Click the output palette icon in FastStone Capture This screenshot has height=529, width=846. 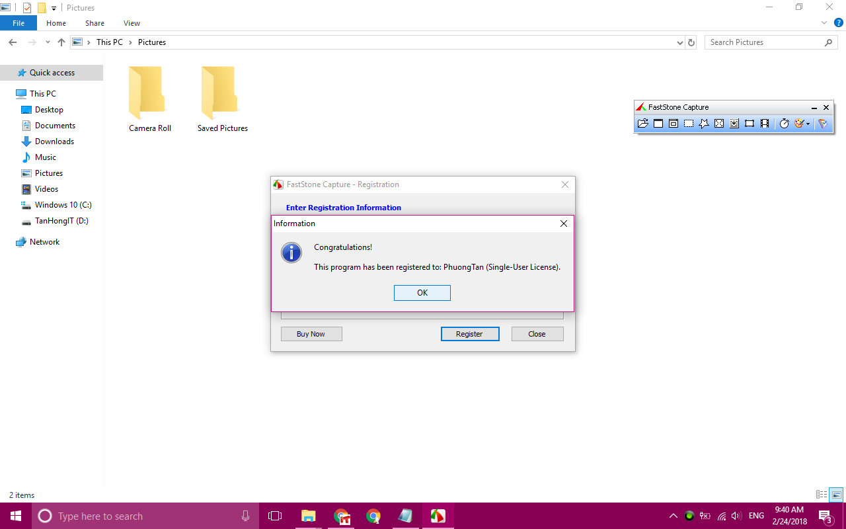click(799, 124)
